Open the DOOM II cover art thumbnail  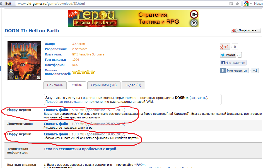tap(24, 61)
